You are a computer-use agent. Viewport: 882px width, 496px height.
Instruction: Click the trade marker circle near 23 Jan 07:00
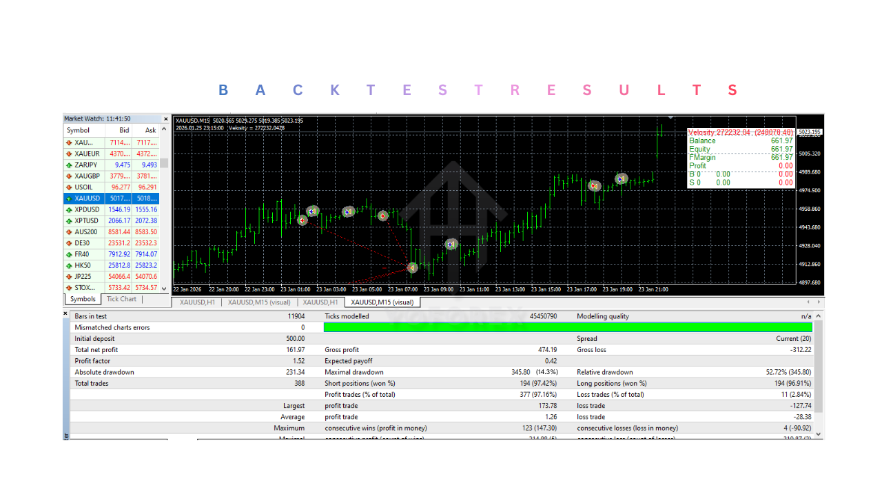(x=412, y=267)
